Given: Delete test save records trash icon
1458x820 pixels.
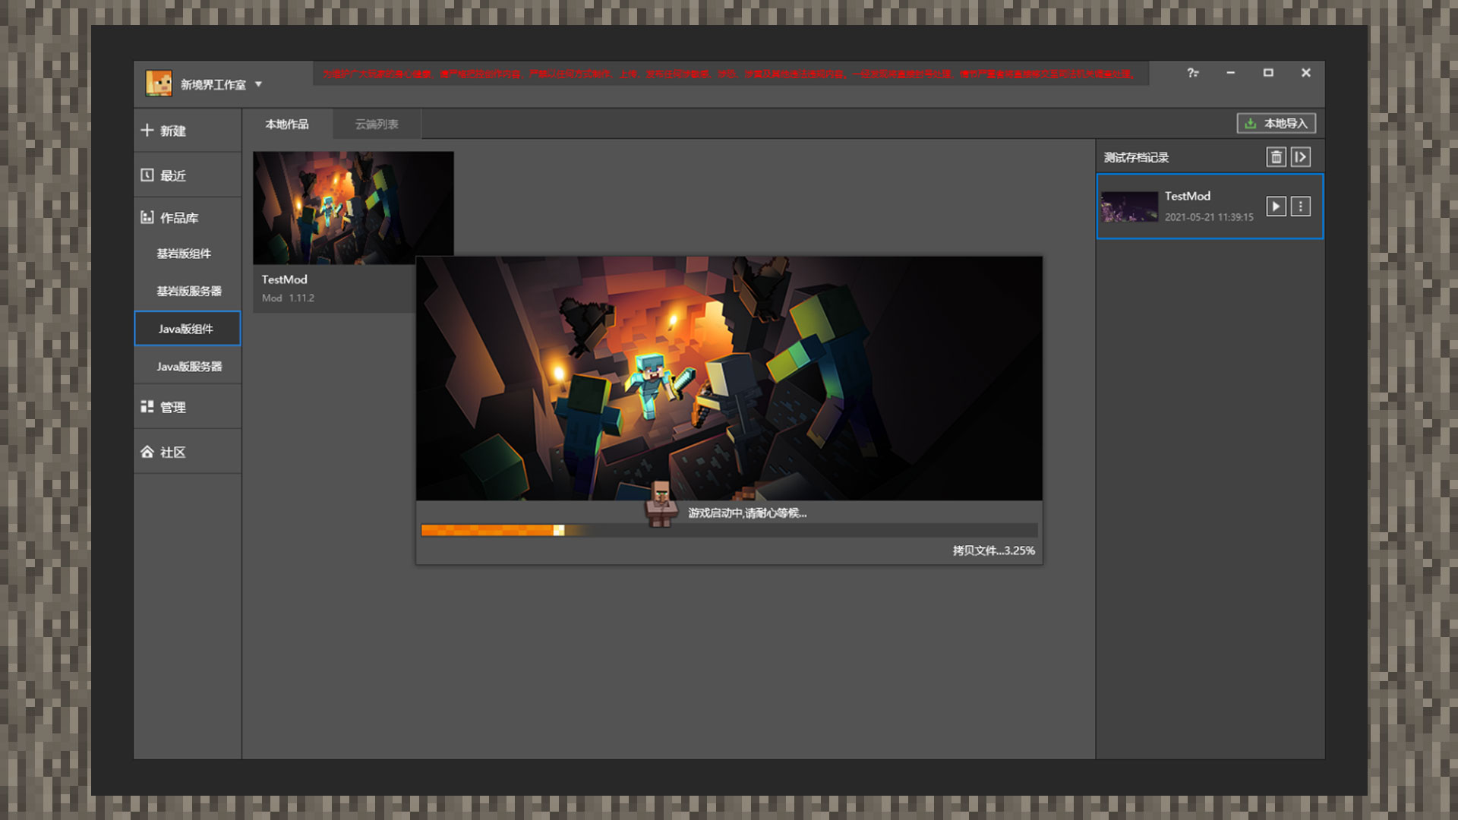Looking at the screenshot, I should pyautogui.click(x=1277, y=157).
